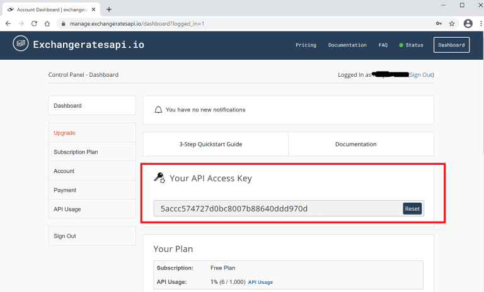
Task: Reload the page with refresh icon
Action: tap(34, 24)
